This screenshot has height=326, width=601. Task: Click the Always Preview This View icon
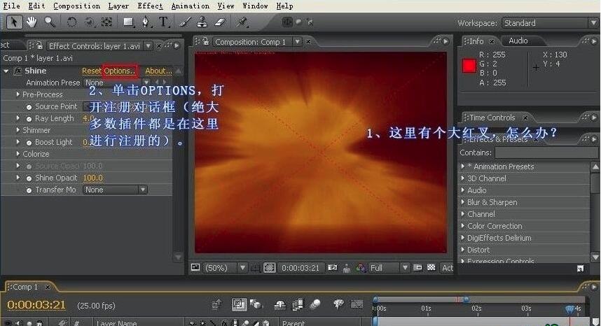195,267
